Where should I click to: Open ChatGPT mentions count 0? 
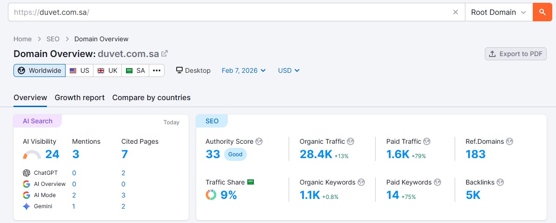click(x=74, y=173)
